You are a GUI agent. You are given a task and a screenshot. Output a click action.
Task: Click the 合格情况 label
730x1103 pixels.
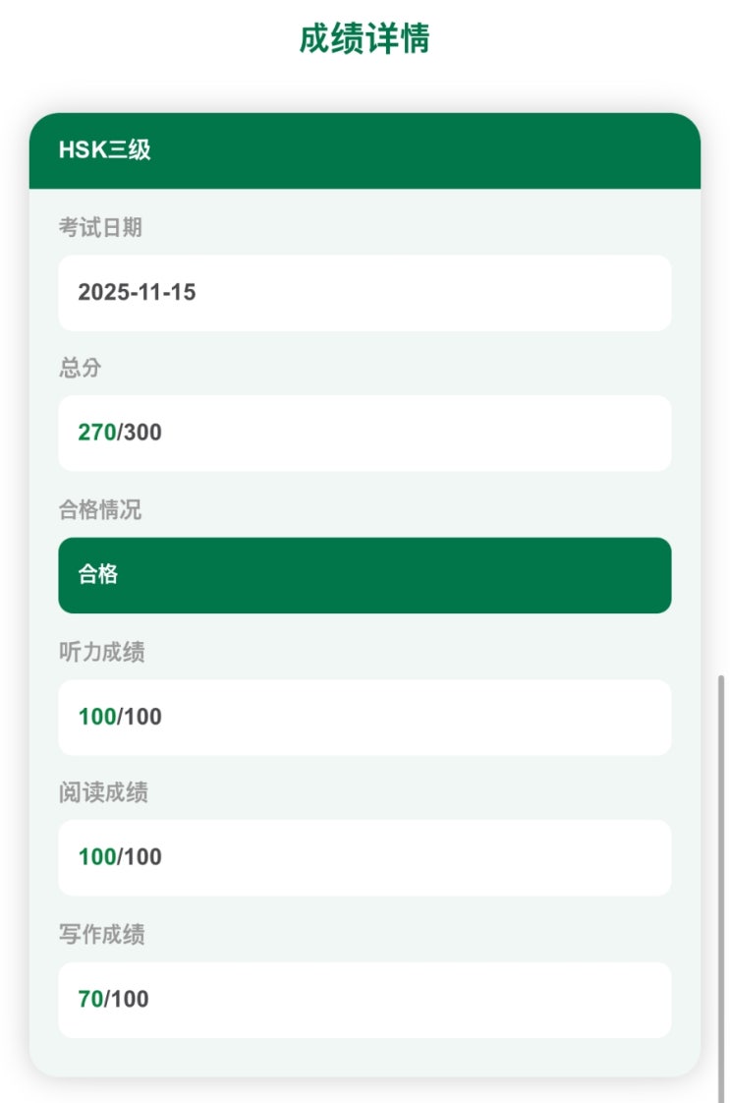(x=100, y=510)
